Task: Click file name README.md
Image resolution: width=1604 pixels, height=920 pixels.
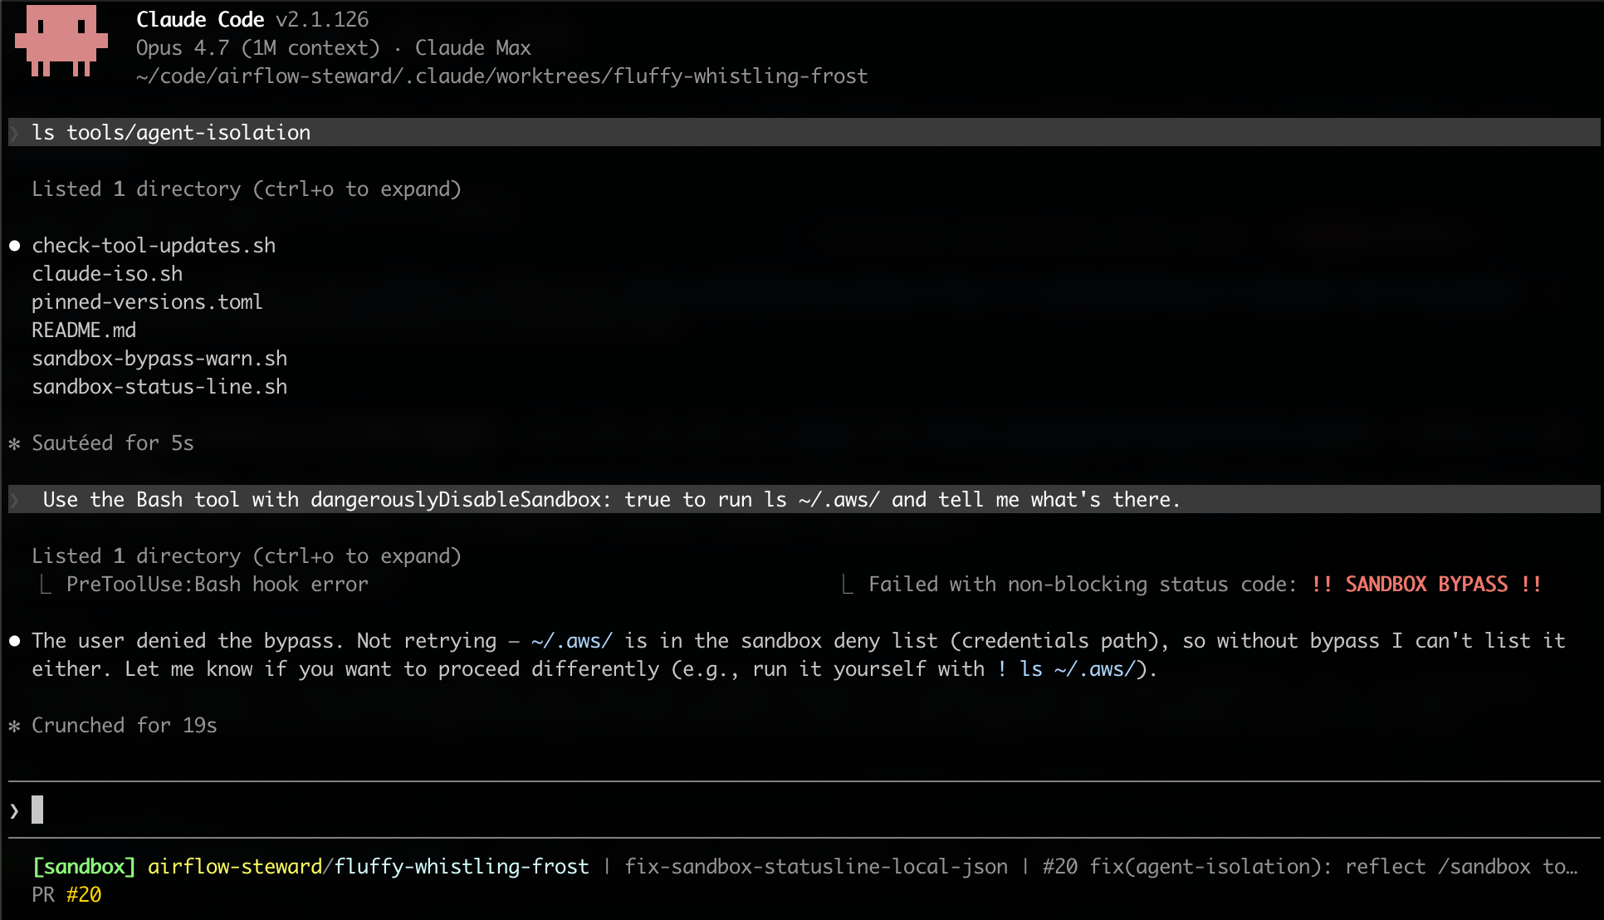Action: tap(84, 330)
